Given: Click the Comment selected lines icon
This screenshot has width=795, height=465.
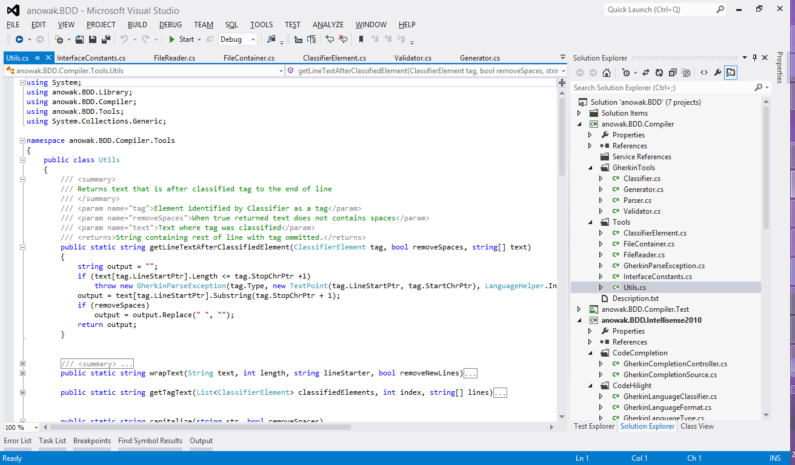Looking at the screenshot, I should (330, 39).
